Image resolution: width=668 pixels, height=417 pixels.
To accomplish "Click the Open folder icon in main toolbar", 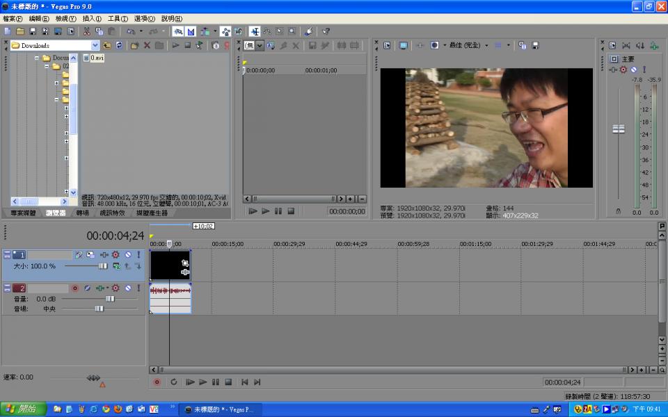I will (x=20, y=31).
